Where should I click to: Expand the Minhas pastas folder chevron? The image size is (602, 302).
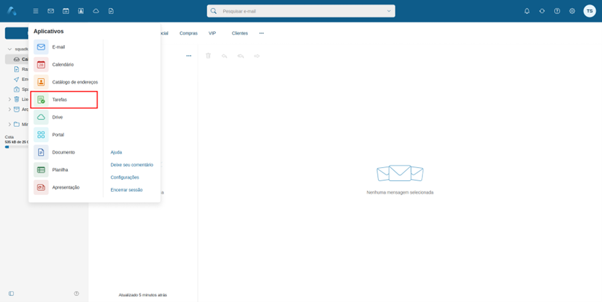point(9,124)
